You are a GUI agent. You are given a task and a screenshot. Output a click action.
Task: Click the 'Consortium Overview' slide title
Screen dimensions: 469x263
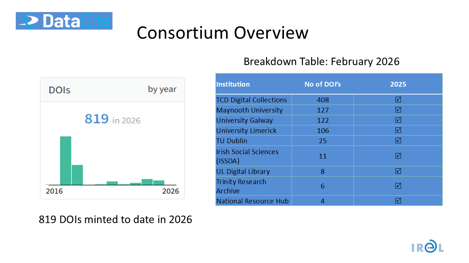point(222,33)
